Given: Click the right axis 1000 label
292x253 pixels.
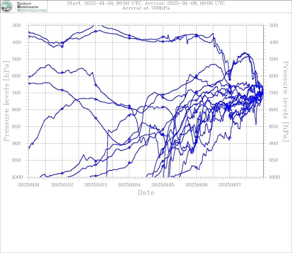Looking at the screenshot, I should pyautogui.click(x=275, y=177).
